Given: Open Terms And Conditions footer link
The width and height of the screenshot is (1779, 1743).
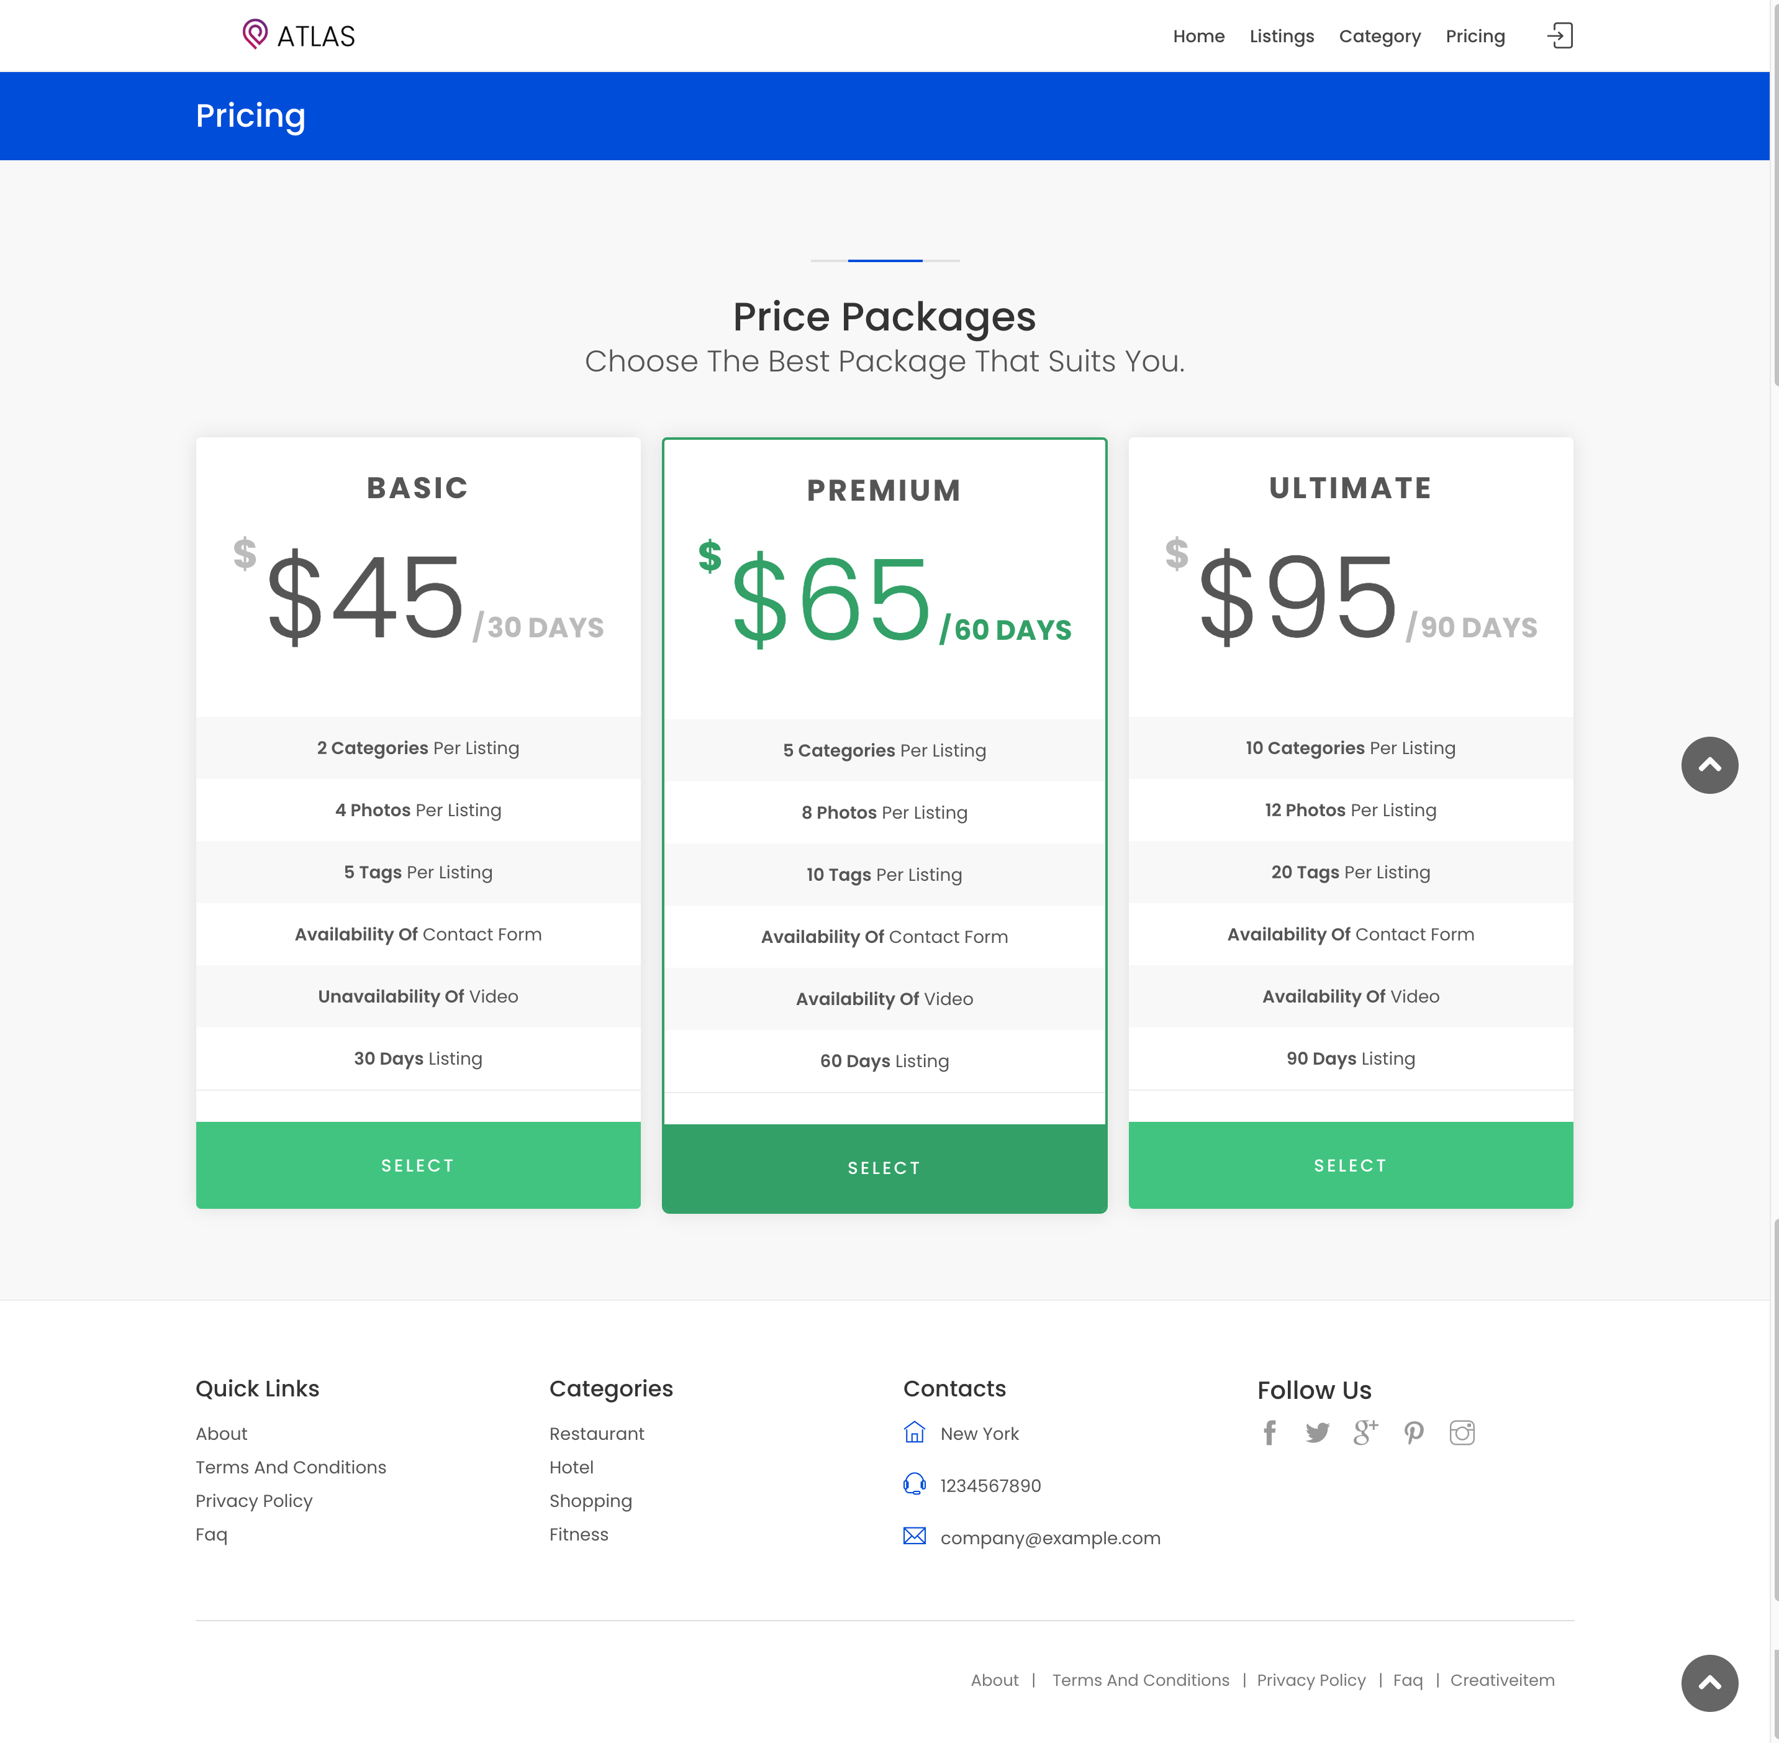Looking at the screenshot, I should click(x=291, y=1467).
